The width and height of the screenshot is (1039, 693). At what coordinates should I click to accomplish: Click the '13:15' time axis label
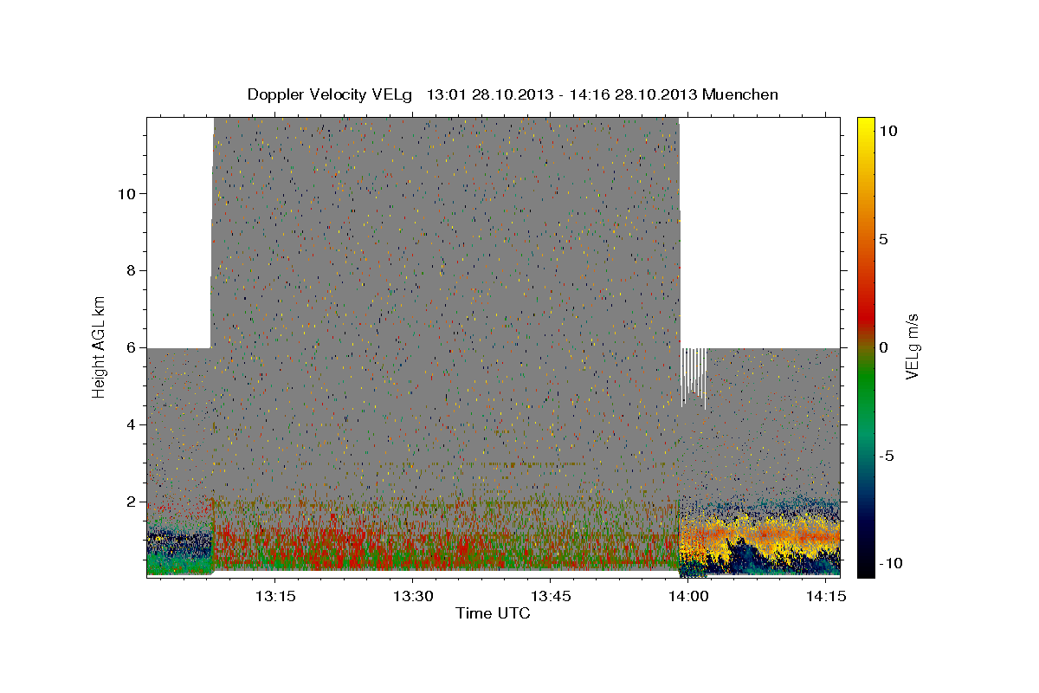click(x=275, y=597)
